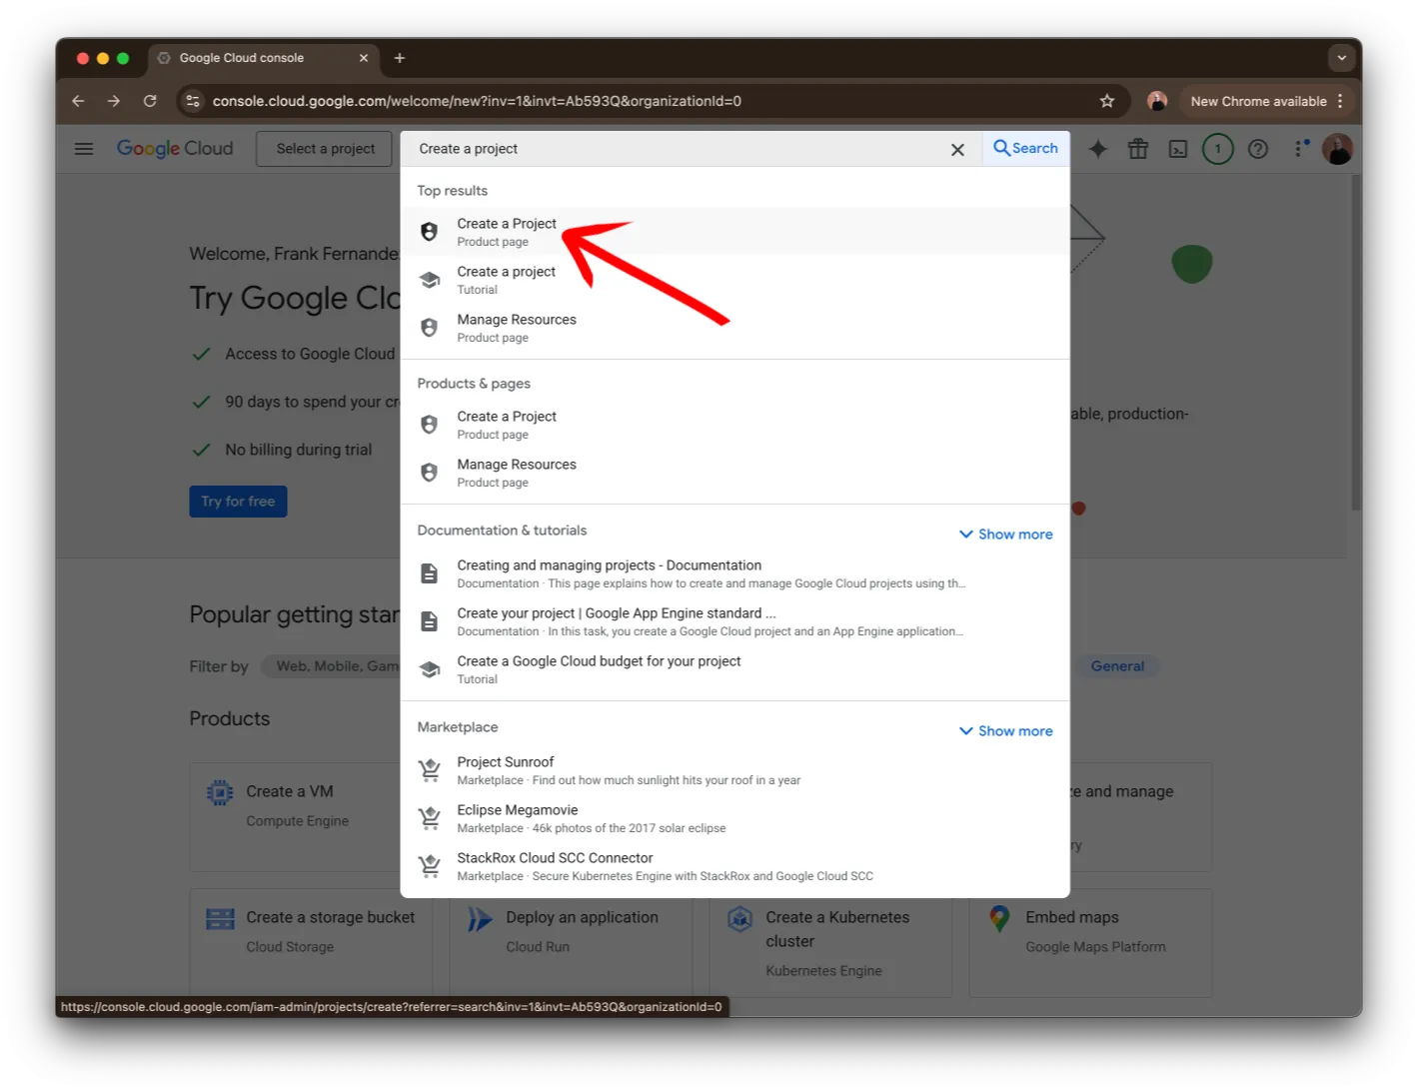Open the Embed maps Google Maps Platform card
This screenshot has height=1091, width=1418.
tap(1090, 943)
